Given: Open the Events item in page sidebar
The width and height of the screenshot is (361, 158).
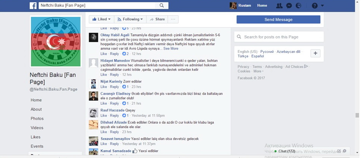Looking at the screenshot, I should click(x=37, y=146).
